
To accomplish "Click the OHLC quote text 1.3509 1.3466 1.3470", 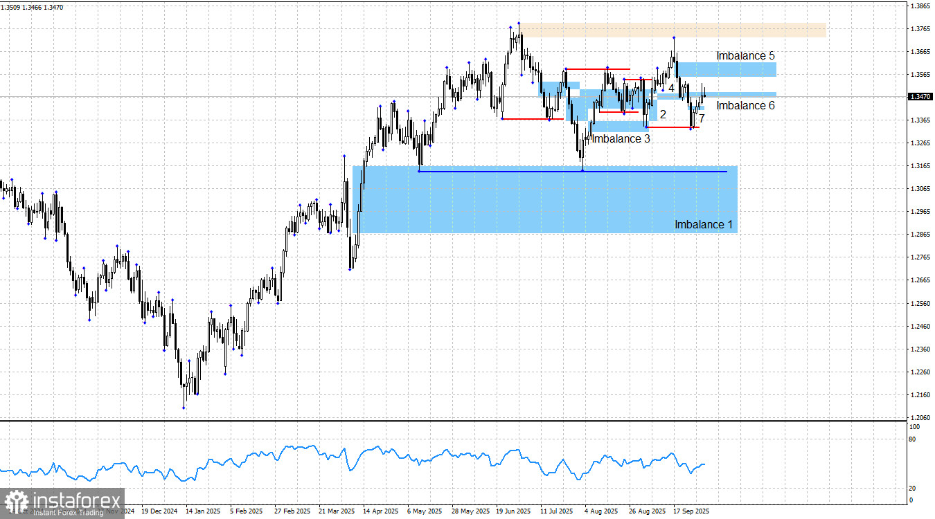I will pyautogui.click(x=33, y=6).
